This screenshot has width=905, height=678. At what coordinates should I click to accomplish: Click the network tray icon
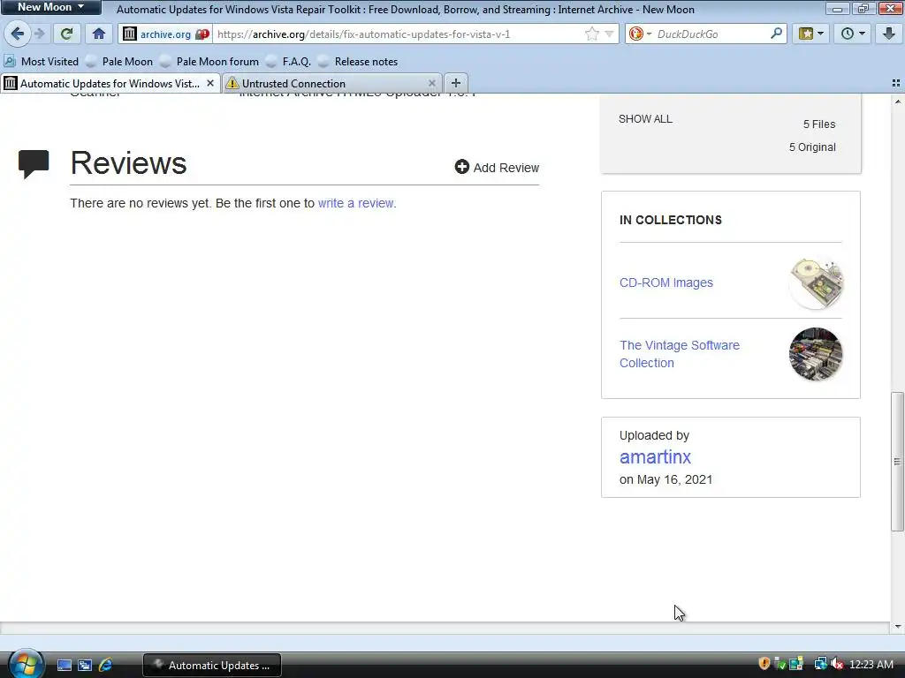820,664
